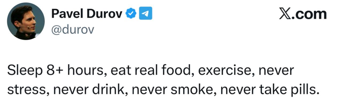Click the X.com logo text
The width and height of the screenshot is (342, 109).
tap(302, 14)
